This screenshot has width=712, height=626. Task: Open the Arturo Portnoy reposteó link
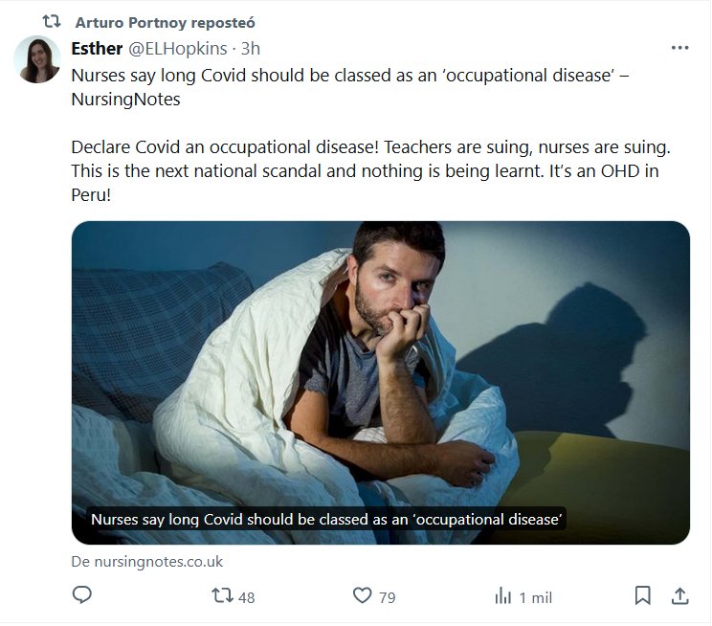tap(165, 22)
